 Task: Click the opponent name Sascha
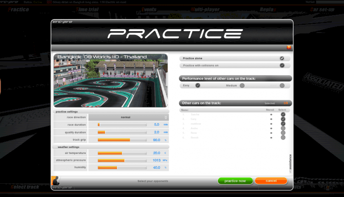[195, 115]
